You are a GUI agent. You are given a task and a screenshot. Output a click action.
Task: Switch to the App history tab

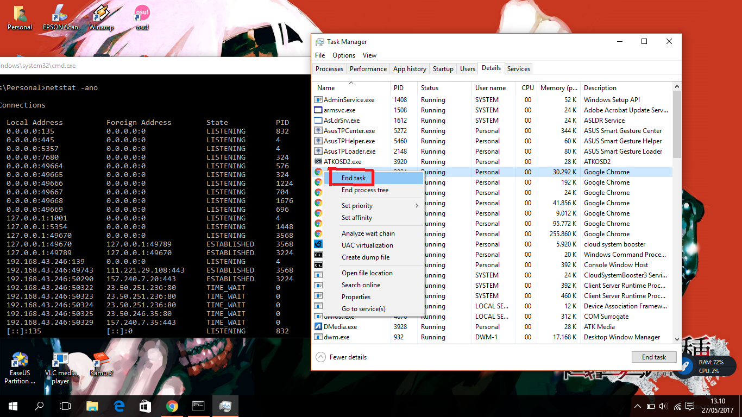point(410,69)
